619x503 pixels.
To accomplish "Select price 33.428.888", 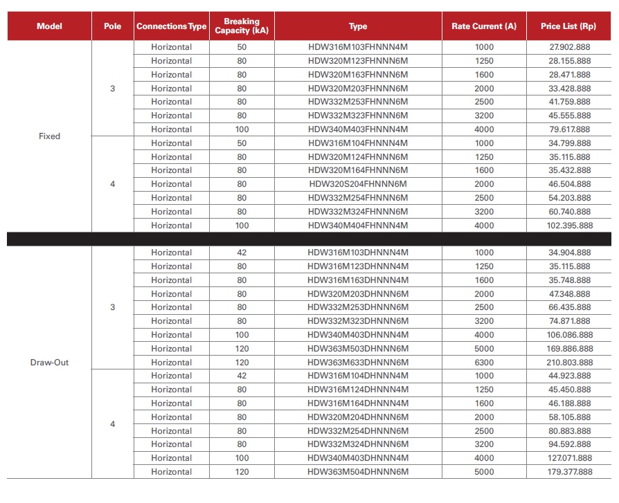I will (x=570, y=89).
